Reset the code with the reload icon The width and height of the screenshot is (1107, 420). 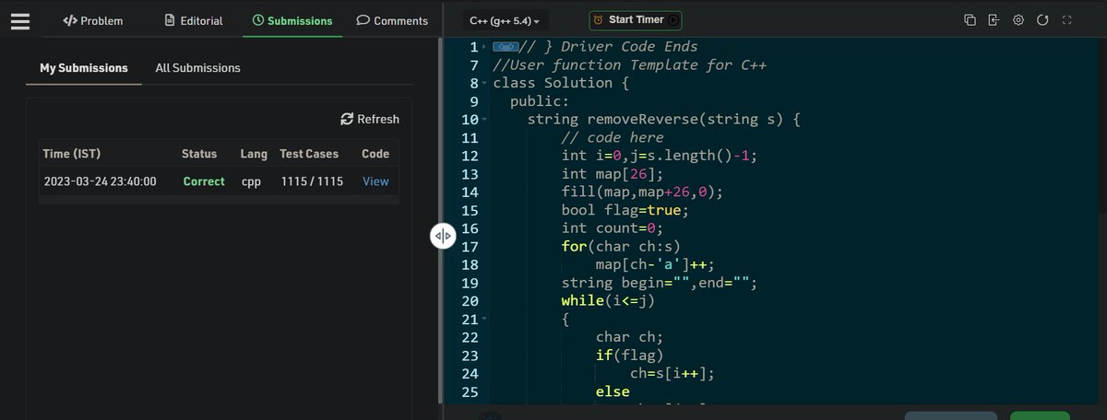click(x=1042, y=20)
